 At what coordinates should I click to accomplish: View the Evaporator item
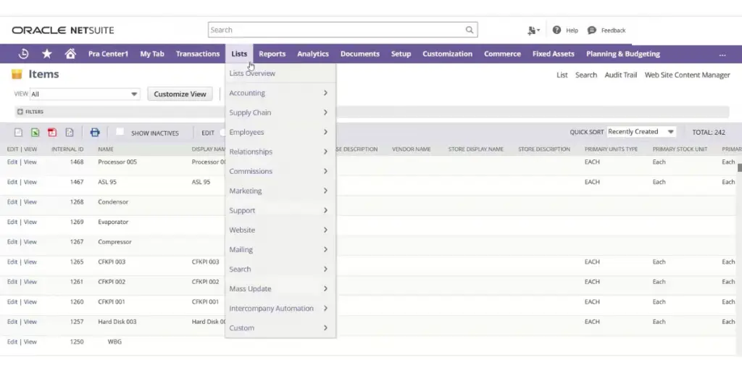[x=30, y=222]
